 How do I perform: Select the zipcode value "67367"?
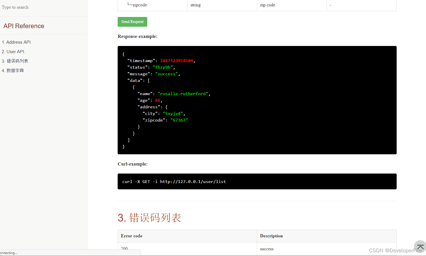pyautogui.click(x=179, y=120)
